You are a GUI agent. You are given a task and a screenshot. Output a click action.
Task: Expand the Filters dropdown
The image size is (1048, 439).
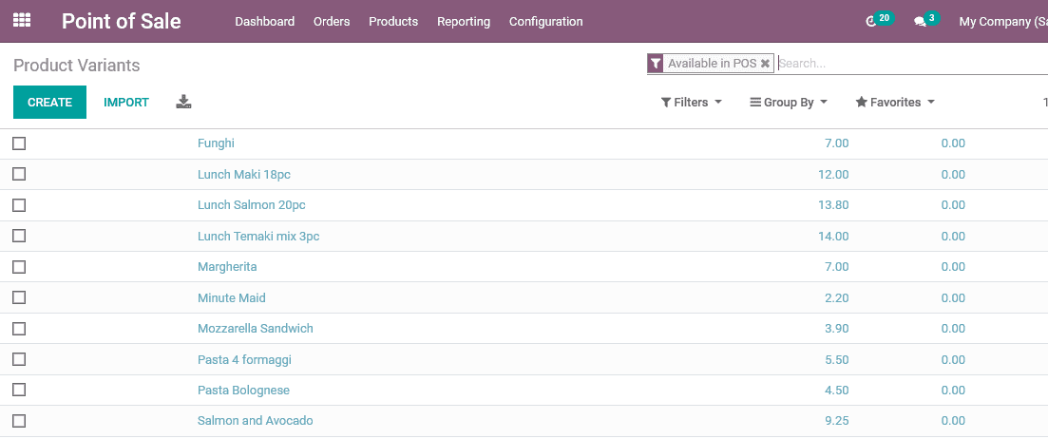[692, 103]
